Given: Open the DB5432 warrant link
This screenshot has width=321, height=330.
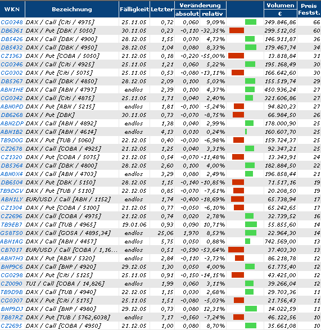Looking at the screenshot, I should coord(12,47).
